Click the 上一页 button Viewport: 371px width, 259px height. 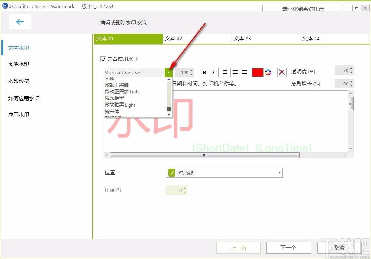[239, 248]
